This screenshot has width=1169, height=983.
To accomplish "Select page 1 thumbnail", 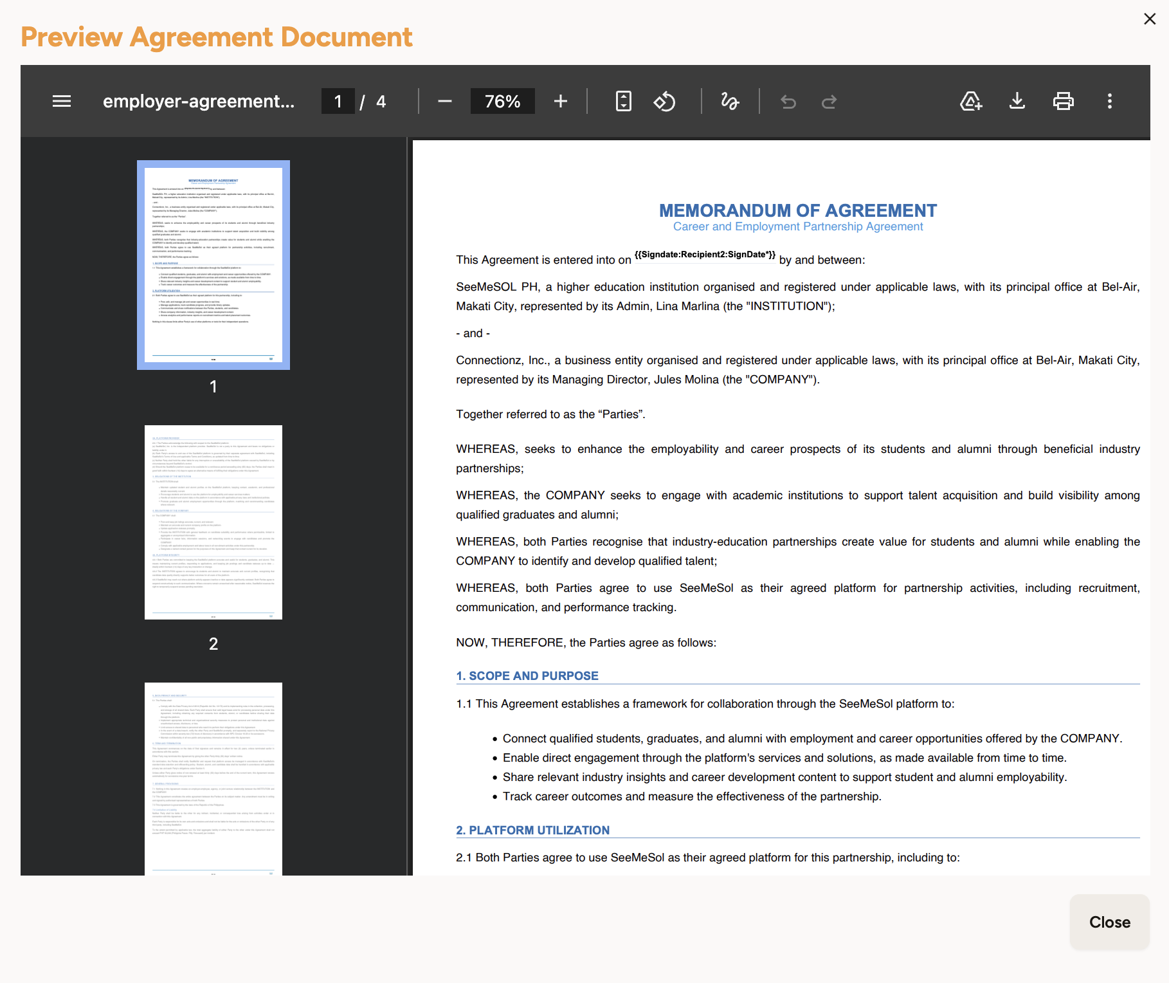I will (x=213, y=264).
